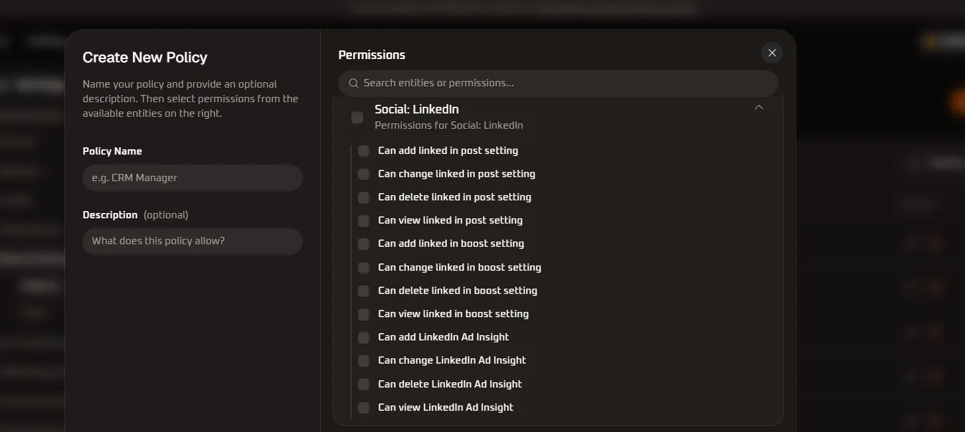Tick Can delete LinkedIn Ad Insight checkbox

point(363,384)
